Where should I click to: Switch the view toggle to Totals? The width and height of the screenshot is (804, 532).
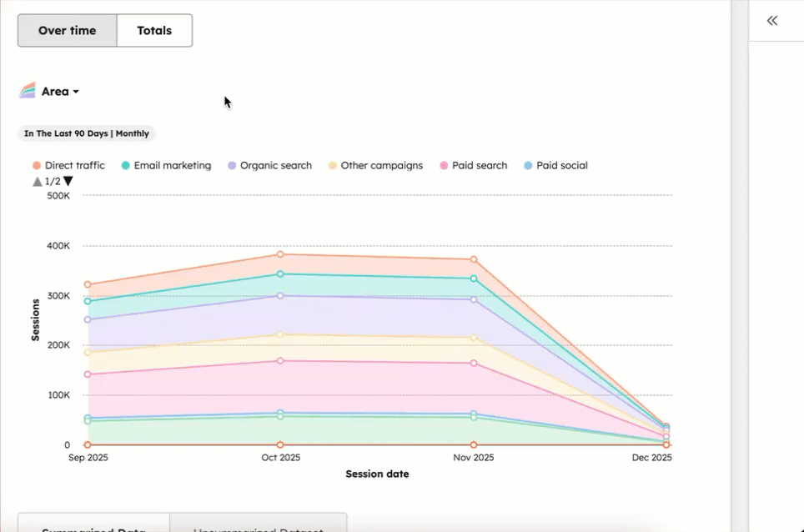pos(154,30)
